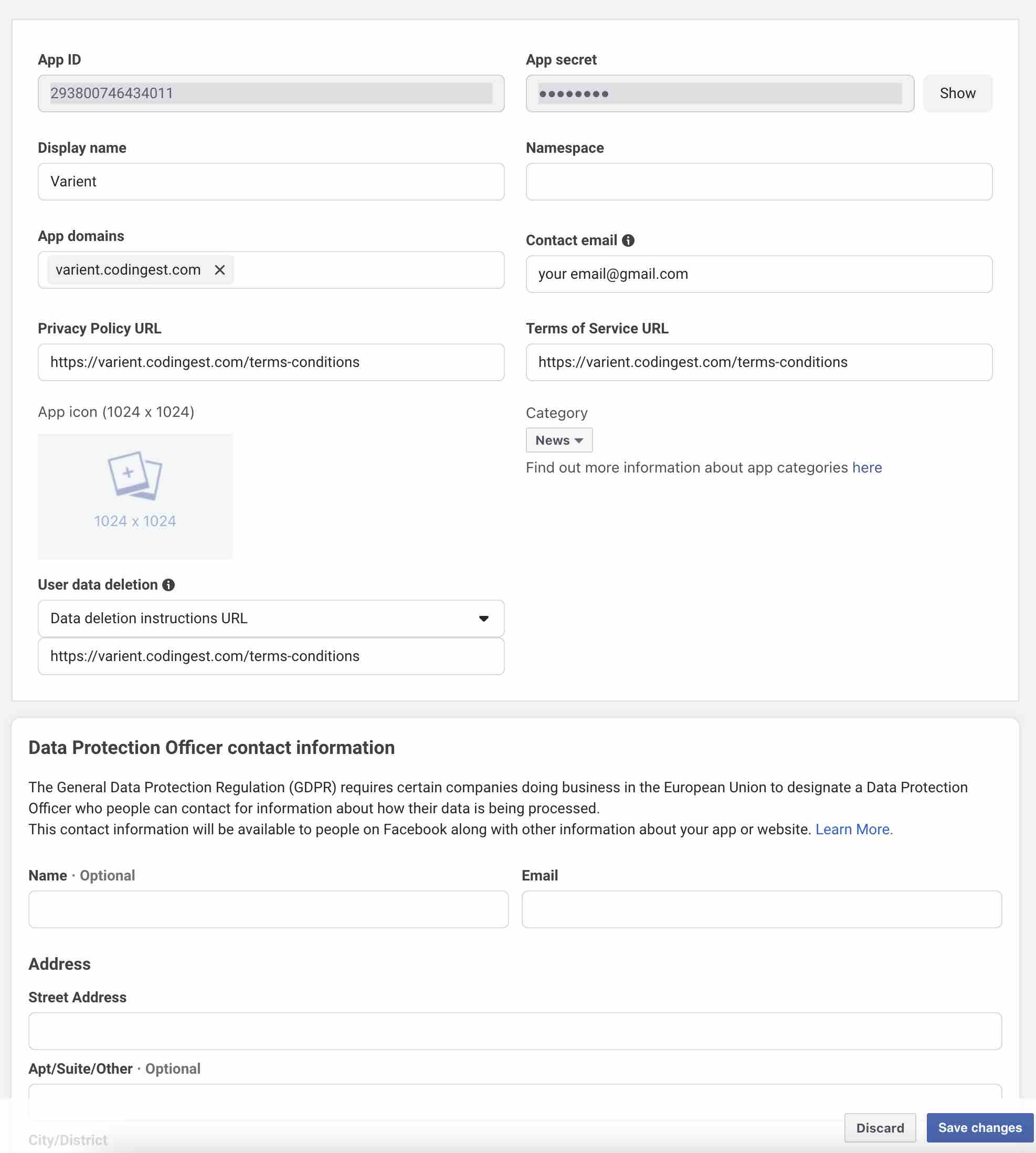Focus the Data Protection Officer Name field

(x=268, y=909)
